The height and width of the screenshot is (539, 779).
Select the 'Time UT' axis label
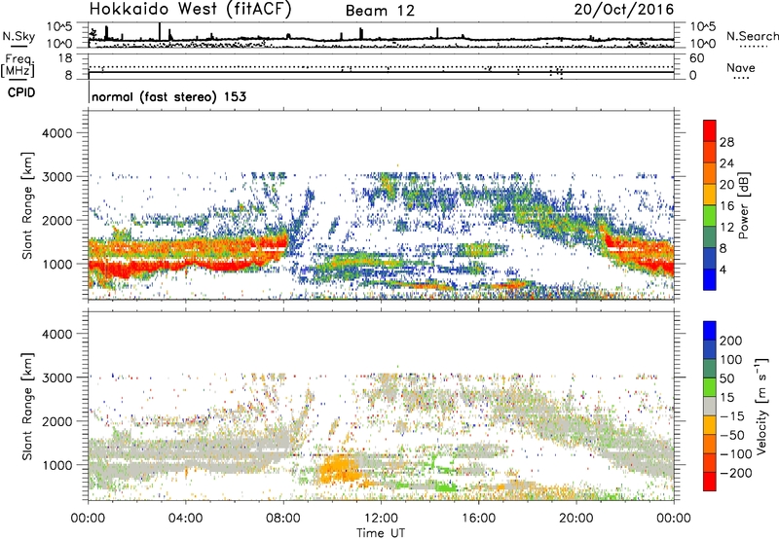[x=381, y=532]
